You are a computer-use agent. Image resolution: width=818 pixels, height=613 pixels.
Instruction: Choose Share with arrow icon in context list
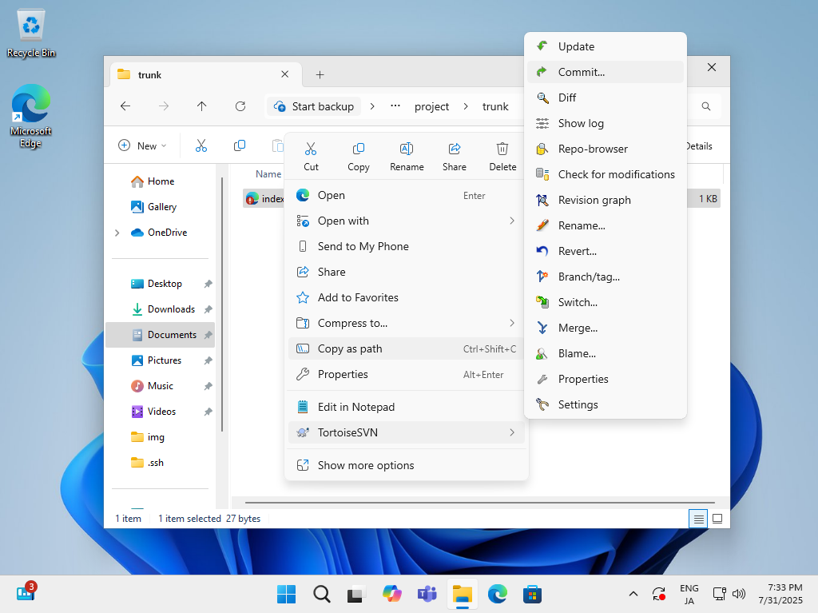[x=406, y=272]
